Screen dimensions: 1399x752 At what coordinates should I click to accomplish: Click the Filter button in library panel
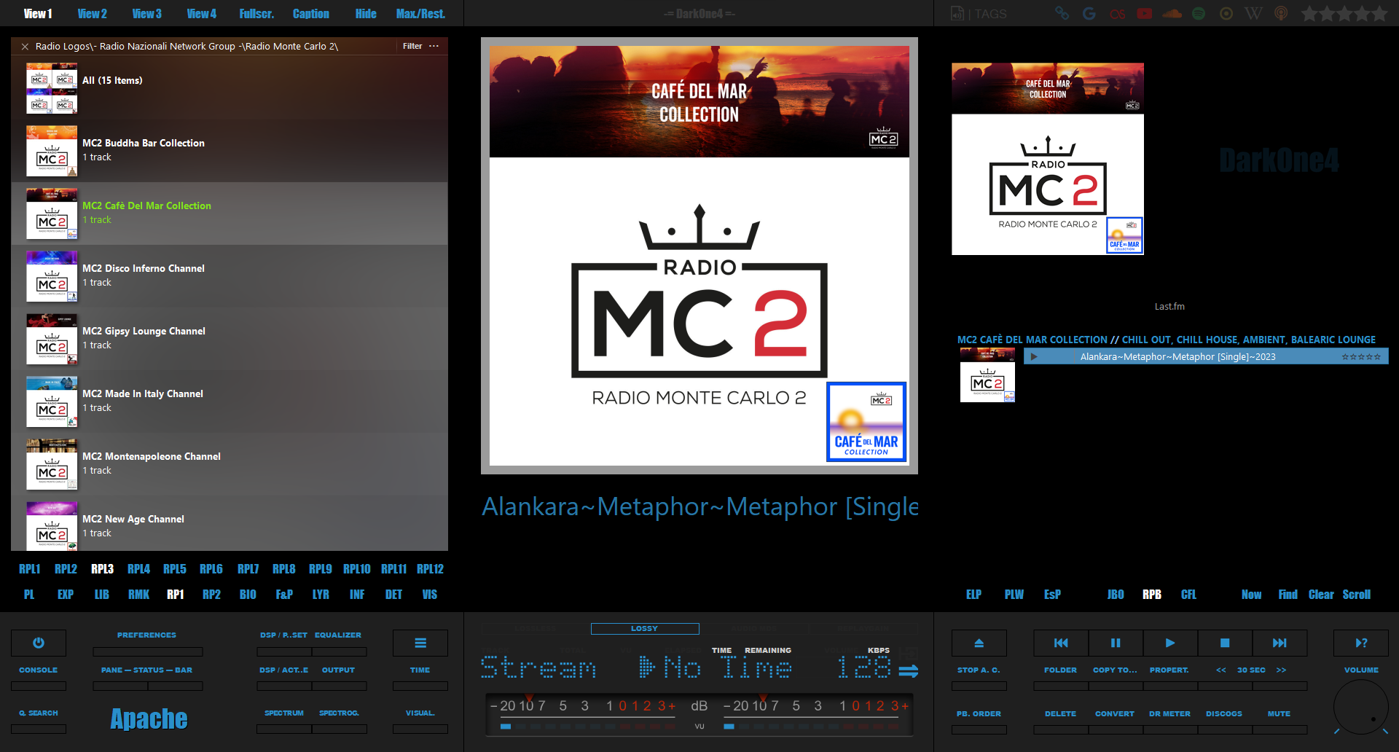click(412, 46)
